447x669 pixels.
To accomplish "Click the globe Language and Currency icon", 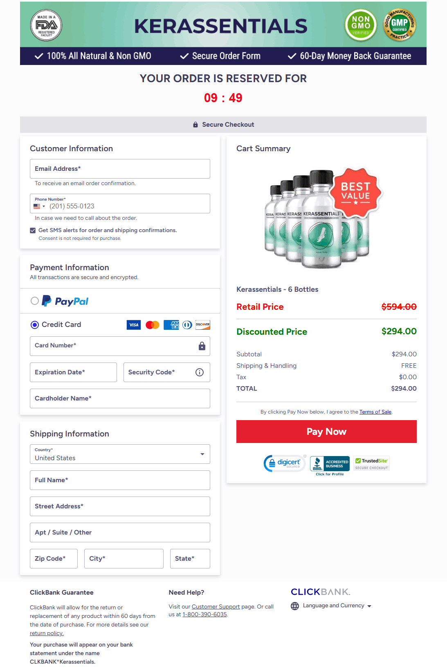I will point(295,606).
